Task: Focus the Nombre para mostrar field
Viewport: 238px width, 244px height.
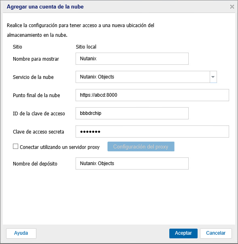Action: click(132, 59)
